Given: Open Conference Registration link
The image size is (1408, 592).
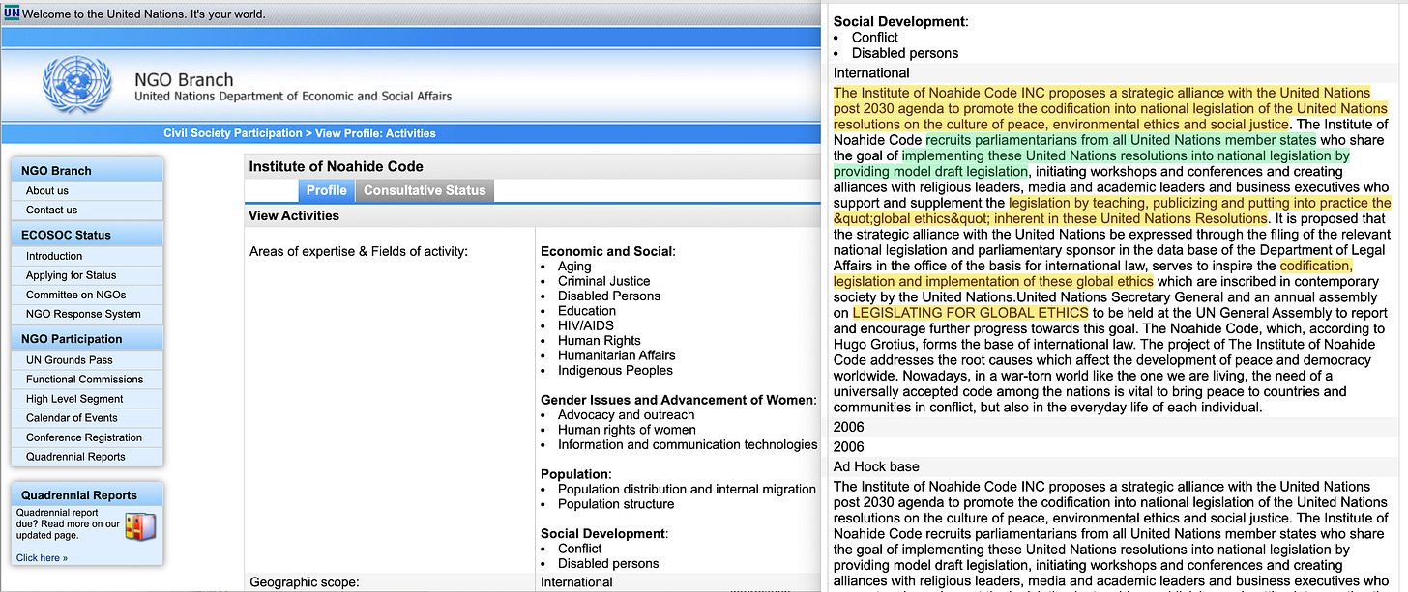Looking at the screenshot, I should 84,437.
